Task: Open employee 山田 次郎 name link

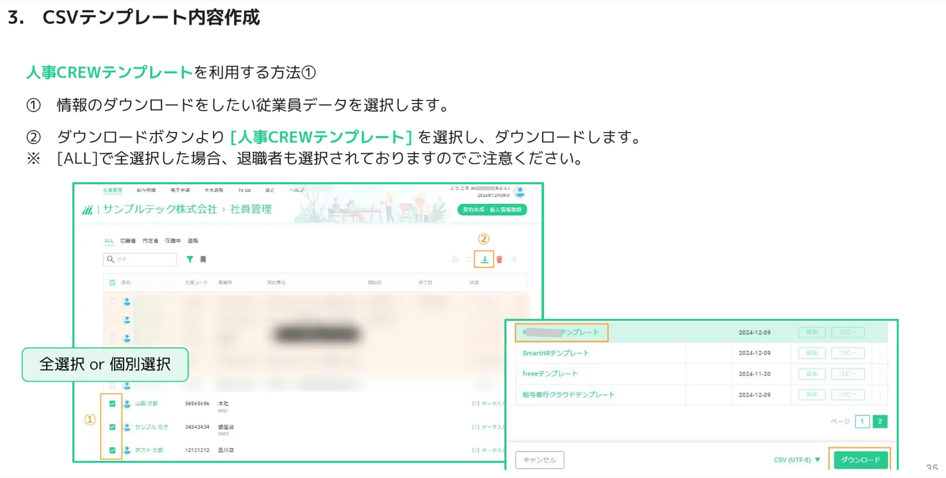Action: [146, 404]
